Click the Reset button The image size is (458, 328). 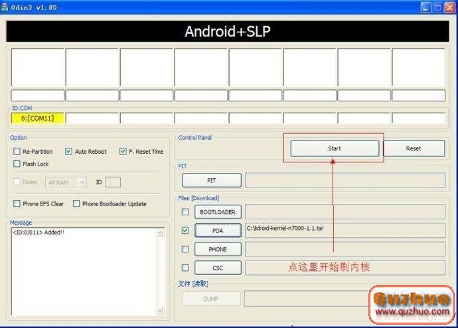click(x=414, y=148)
